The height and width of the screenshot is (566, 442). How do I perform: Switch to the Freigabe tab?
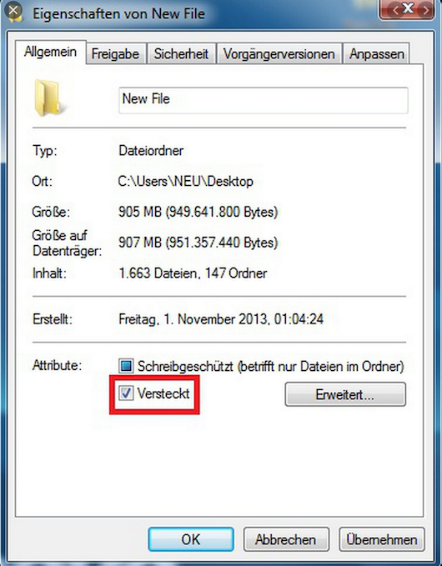(x=116, y=54)
